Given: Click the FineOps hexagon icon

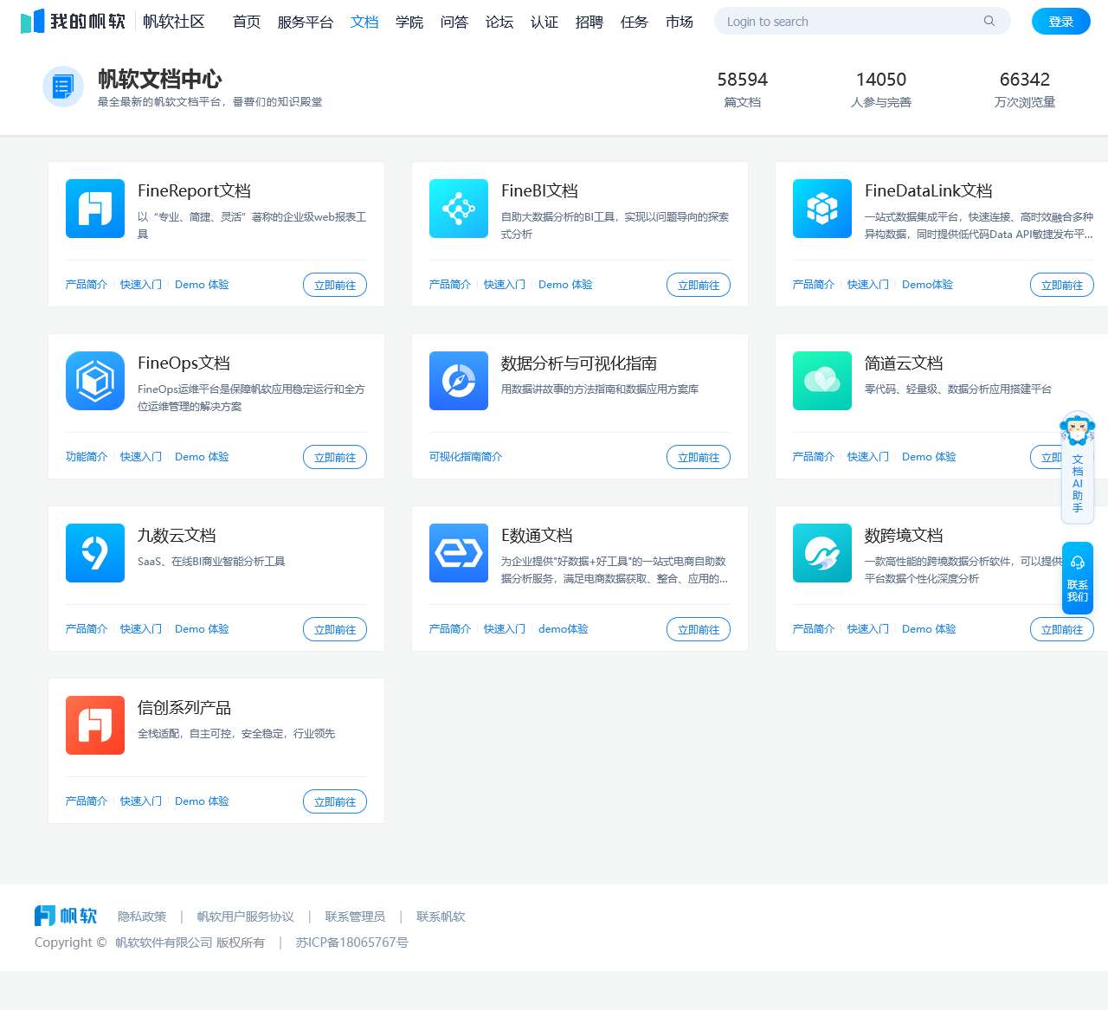Looking at the screenshot, I should 95,381.
